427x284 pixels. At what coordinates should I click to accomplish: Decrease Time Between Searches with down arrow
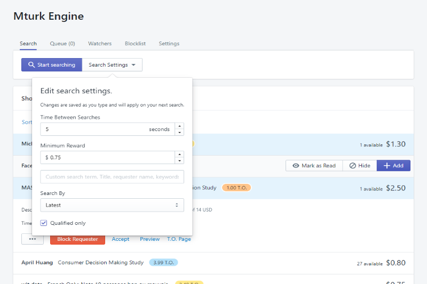179,133
